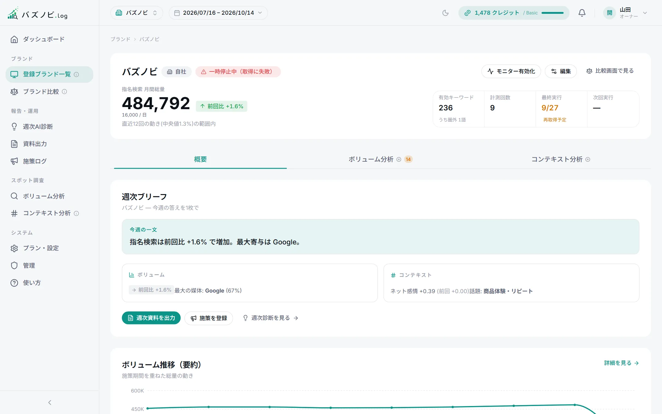Image resolution: width=662 pixels, height=414 pixels.
Task: Click the ブランド breadcrumb
Action: 120,39
